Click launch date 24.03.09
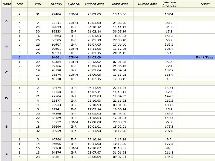 94,57
